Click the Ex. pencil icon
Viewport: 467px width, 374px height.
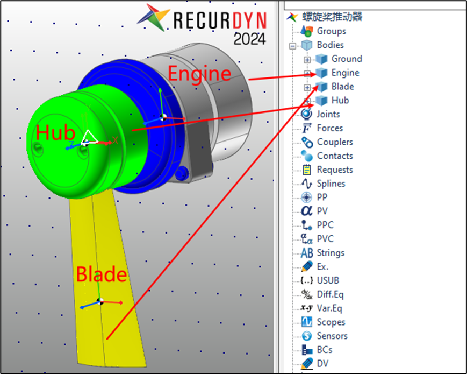[307, 266]
